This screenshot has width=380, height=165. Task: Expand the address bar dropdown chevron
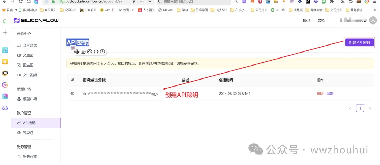[x=150, y=2]
